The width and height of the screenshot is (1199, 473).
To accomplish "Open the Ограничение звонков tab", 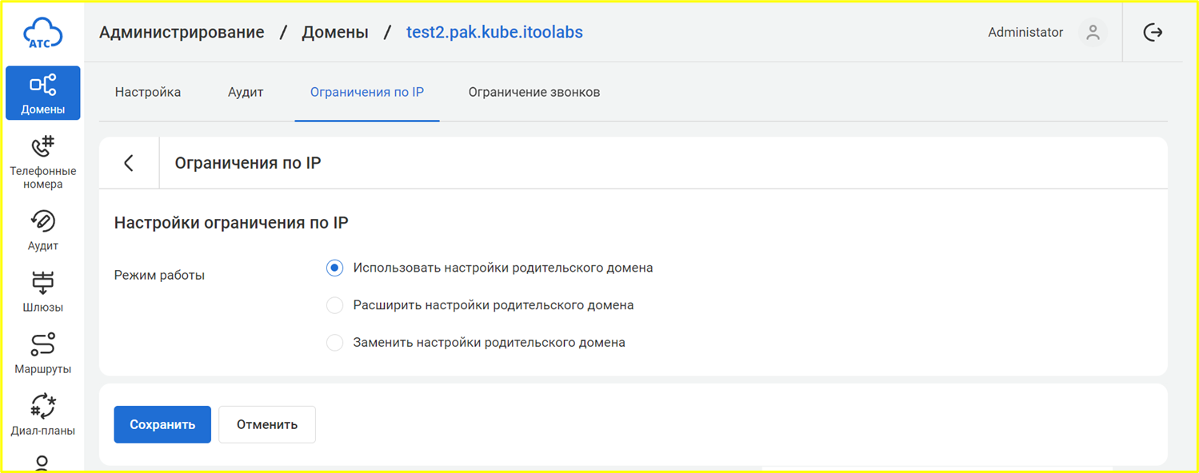I will tap(534, 92).
